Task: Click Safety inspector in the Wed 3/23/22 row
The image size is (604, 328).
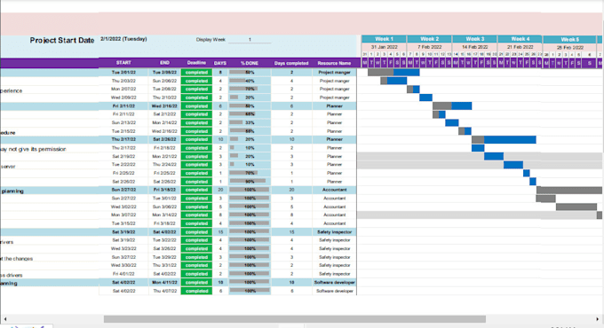Action: click(334, 249)
